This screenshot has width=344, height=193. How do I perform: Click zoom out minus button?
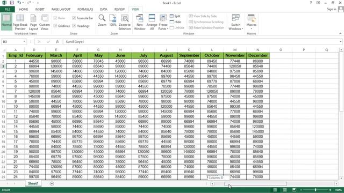point(301,190)
